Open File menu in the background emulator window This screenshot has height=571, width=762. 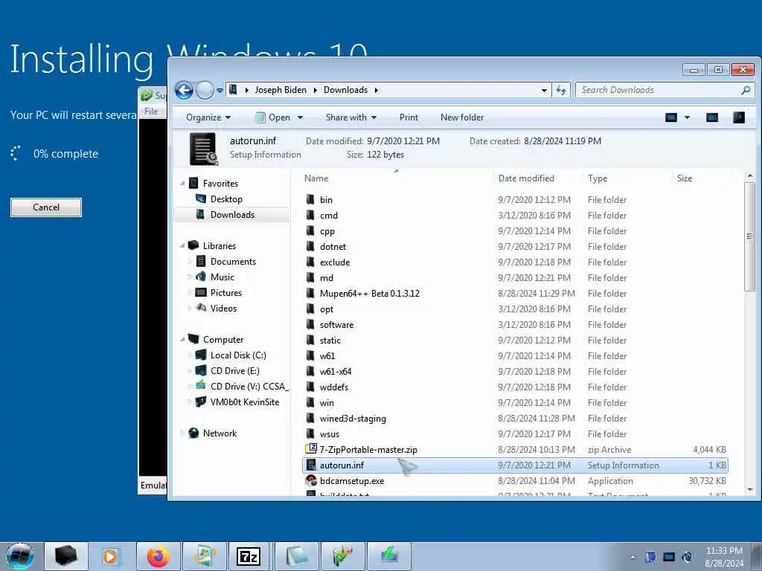tap(151, 112)
